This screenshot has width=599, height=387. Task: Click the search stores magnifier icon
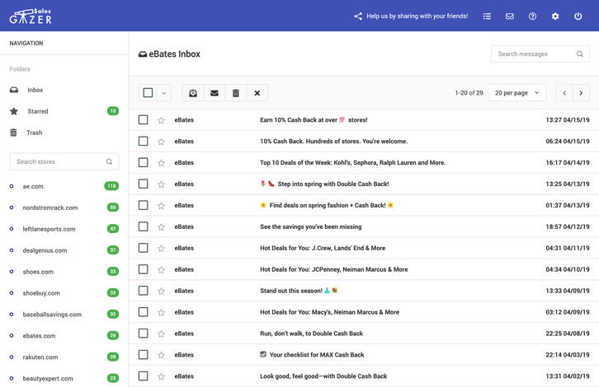point(109,161)
